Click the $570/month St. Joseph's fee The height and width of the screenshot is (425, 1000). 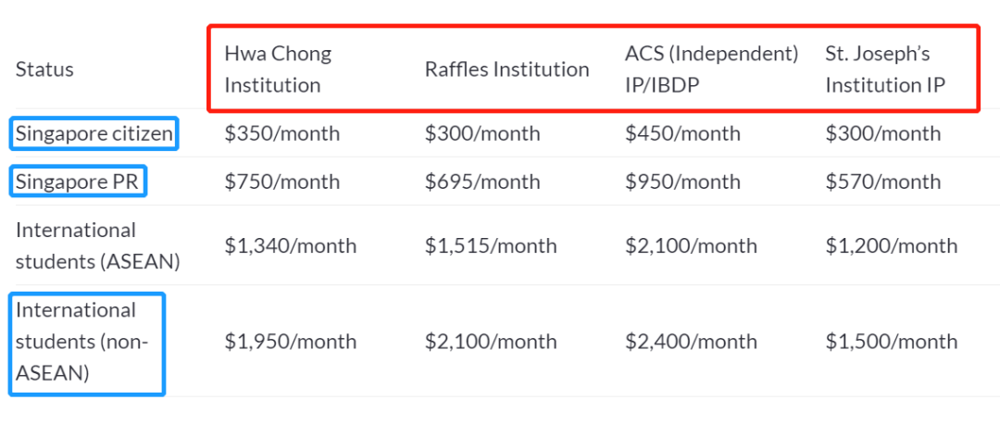[882, 181]
